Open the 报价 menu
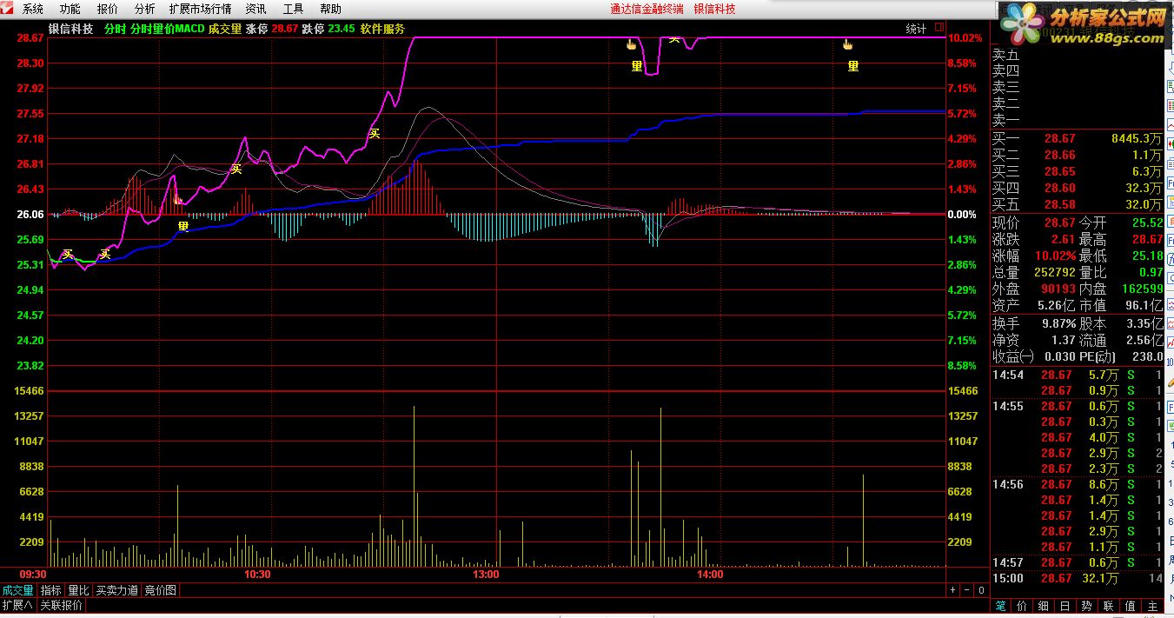 pyautogui.click(x=107, y=9)
